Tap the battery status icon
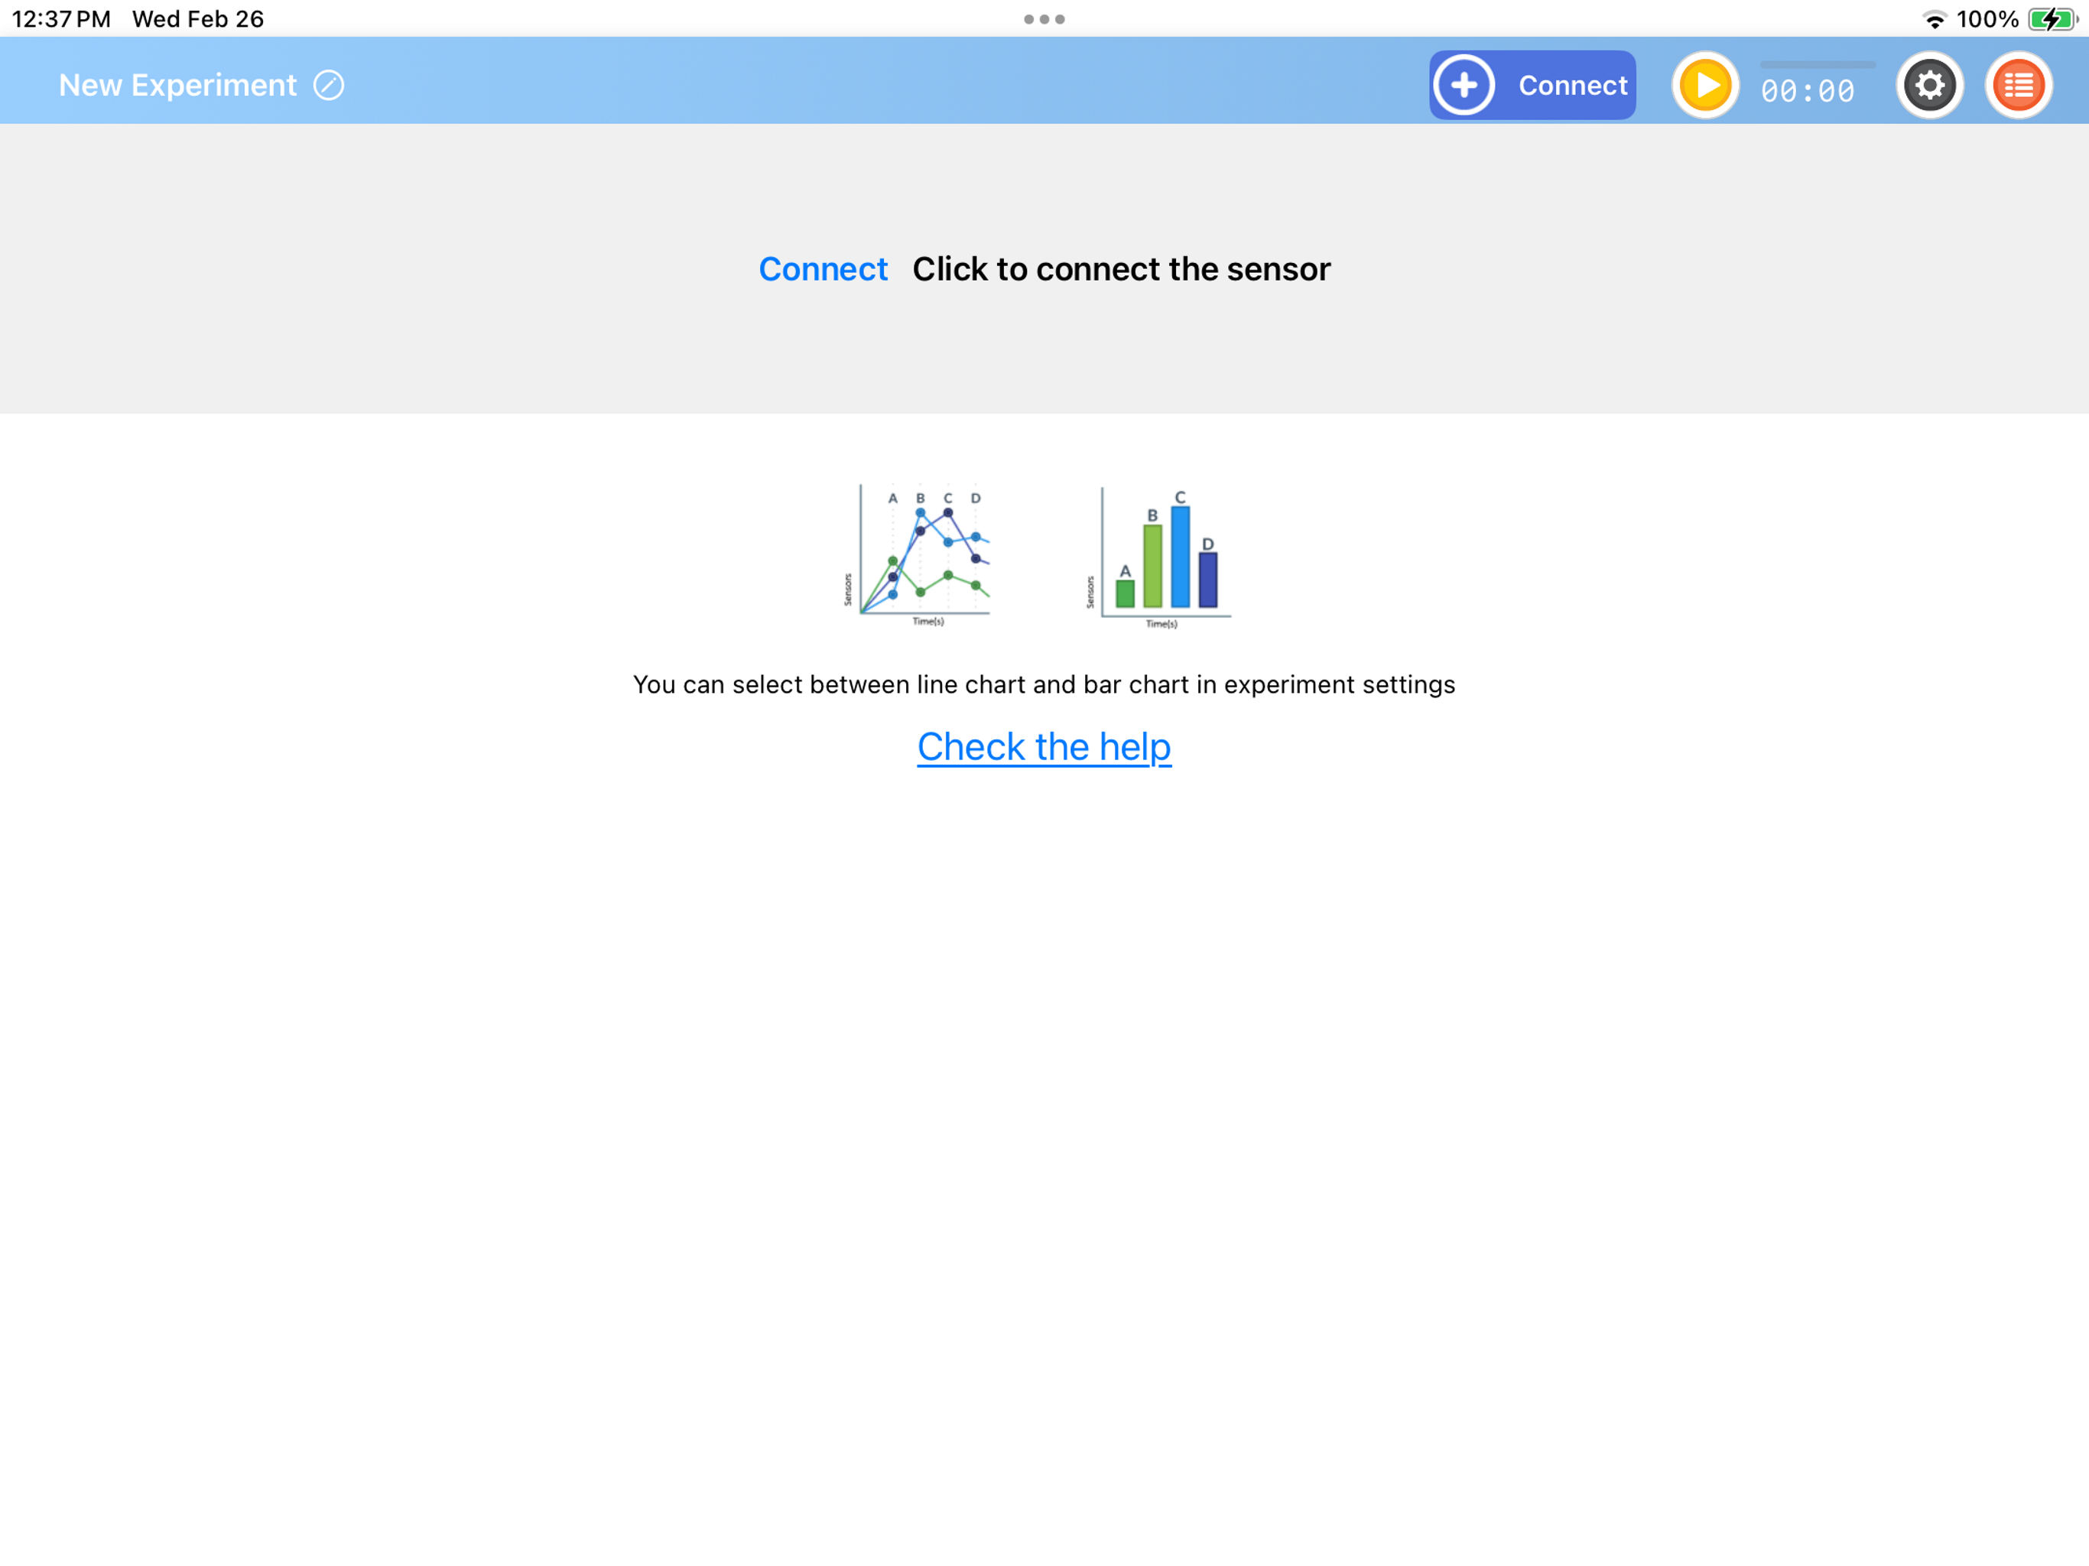This screenshot has height=1566, width=2089. tap(2053, 19)
